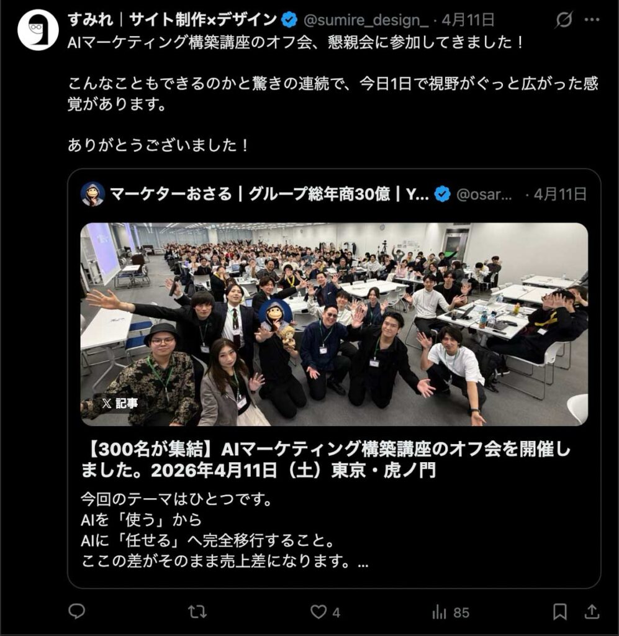Image resolution: width=619 pixels, height=636 pixels.
Task: Open the reply comment icon
Action: 76,611
